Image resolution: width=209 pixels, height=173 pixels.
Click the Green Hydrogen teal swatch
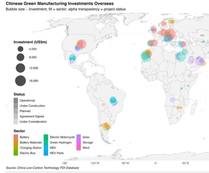46,142
